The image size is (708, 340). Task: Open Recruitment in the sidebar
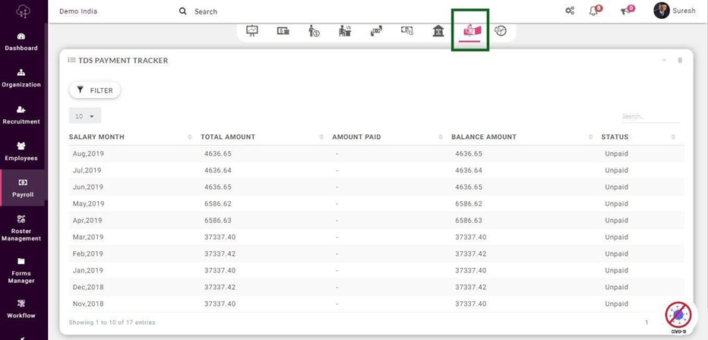[21, 115]
